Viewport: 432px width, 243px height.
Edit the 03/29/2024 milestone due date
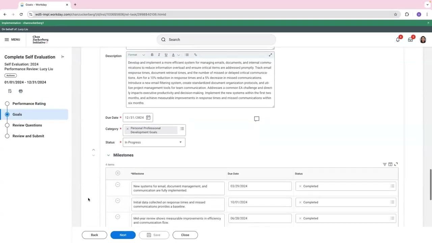click(260, 186)
